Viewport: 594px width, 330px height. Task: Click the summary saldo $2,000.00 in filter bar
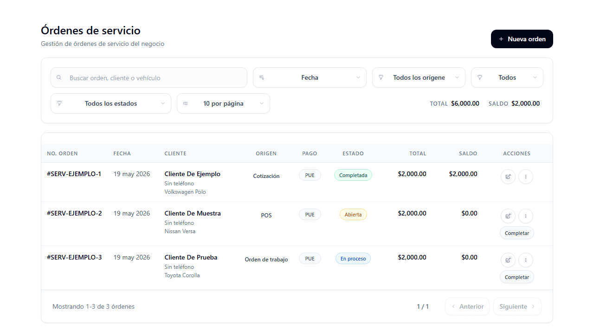point(525,103)
